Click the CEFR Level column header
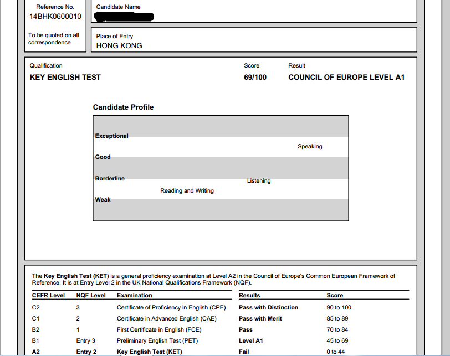 pos(48,296)
